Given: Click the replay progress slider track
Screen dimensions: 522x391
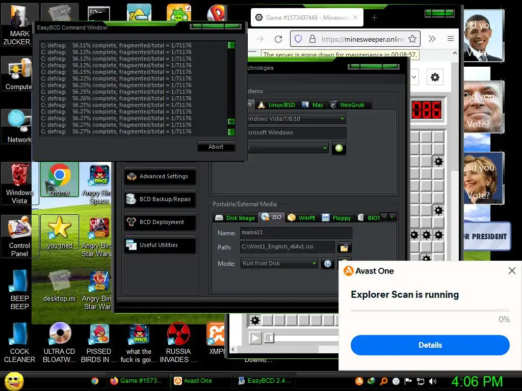Looking at the screenshot, I should [x=306, y=339].
